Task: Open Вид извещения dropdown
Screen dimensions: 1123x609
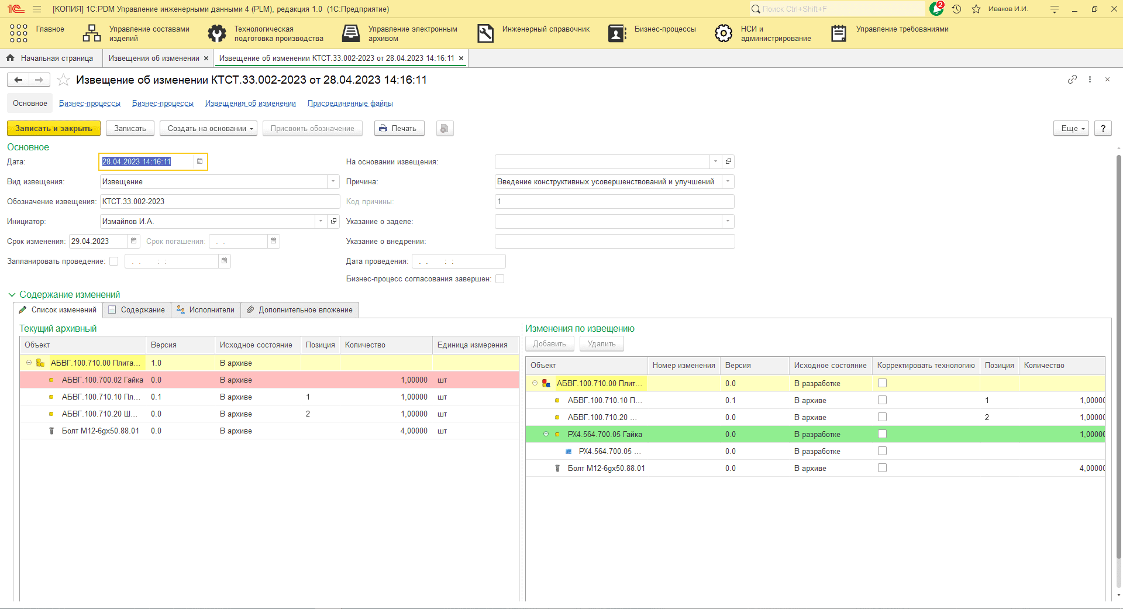Action: (x=333, y=181)
